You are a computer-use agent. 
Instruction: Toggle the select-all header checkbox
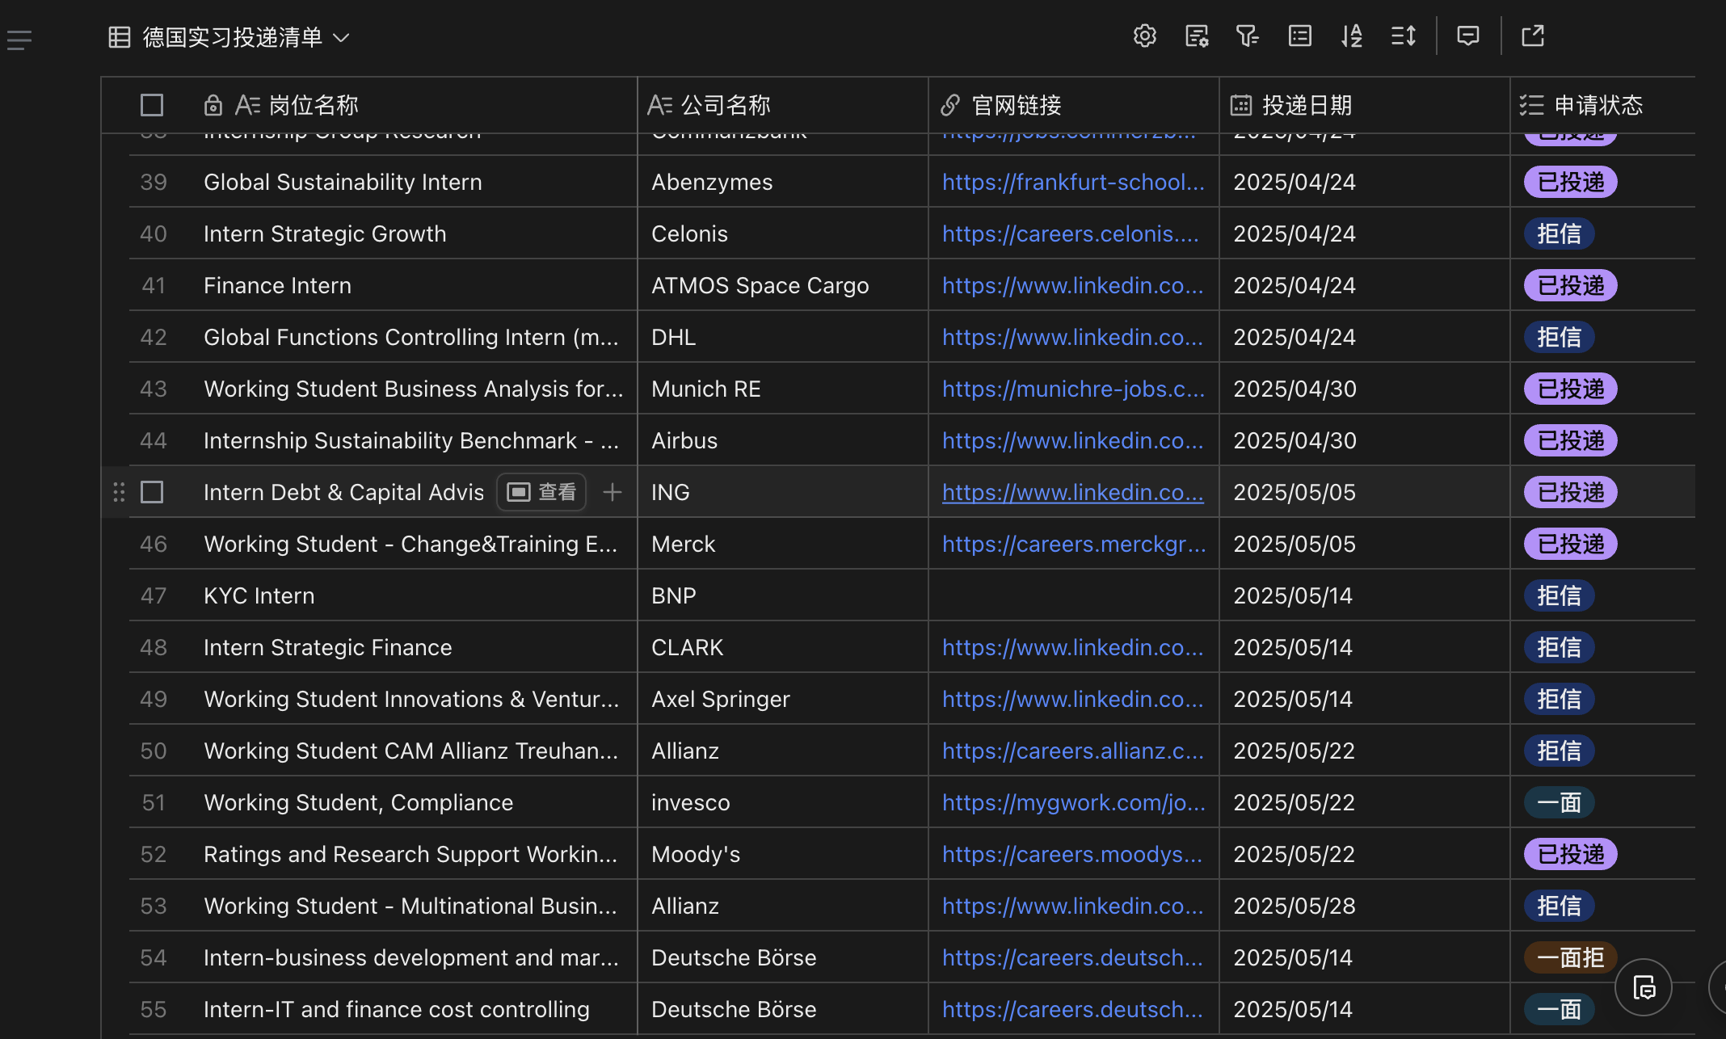tap(152, 105)
